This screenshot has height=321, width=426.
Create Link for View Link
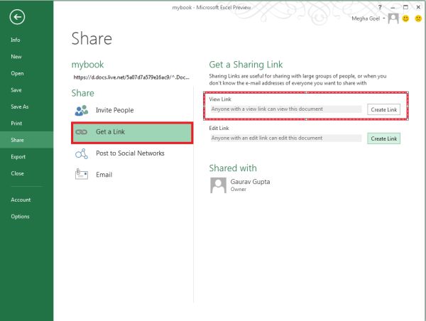pyautogui.click(x=383, y=109)
